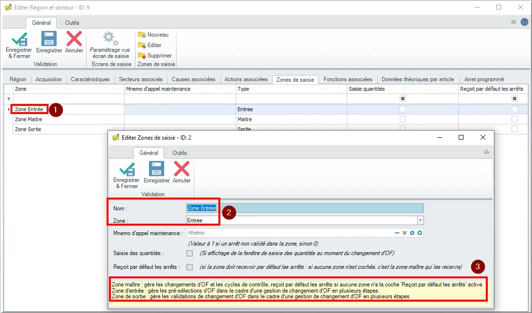Open the blue help question mark icon
Viewport: 532px width, 313px height.
(524, 22)
